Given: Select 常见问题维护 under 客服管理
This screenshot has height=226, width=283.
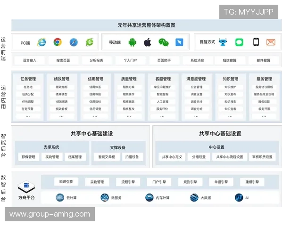Looking at the screenshot, I should click(x=163, y=87).
